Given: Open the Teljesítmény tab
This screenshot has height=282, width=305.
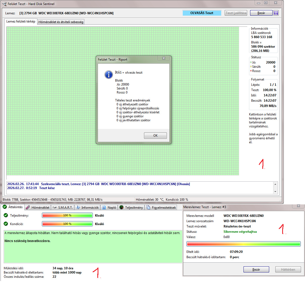Looking at the screenshot, I should pyautogui.click(x=131, y=207).
